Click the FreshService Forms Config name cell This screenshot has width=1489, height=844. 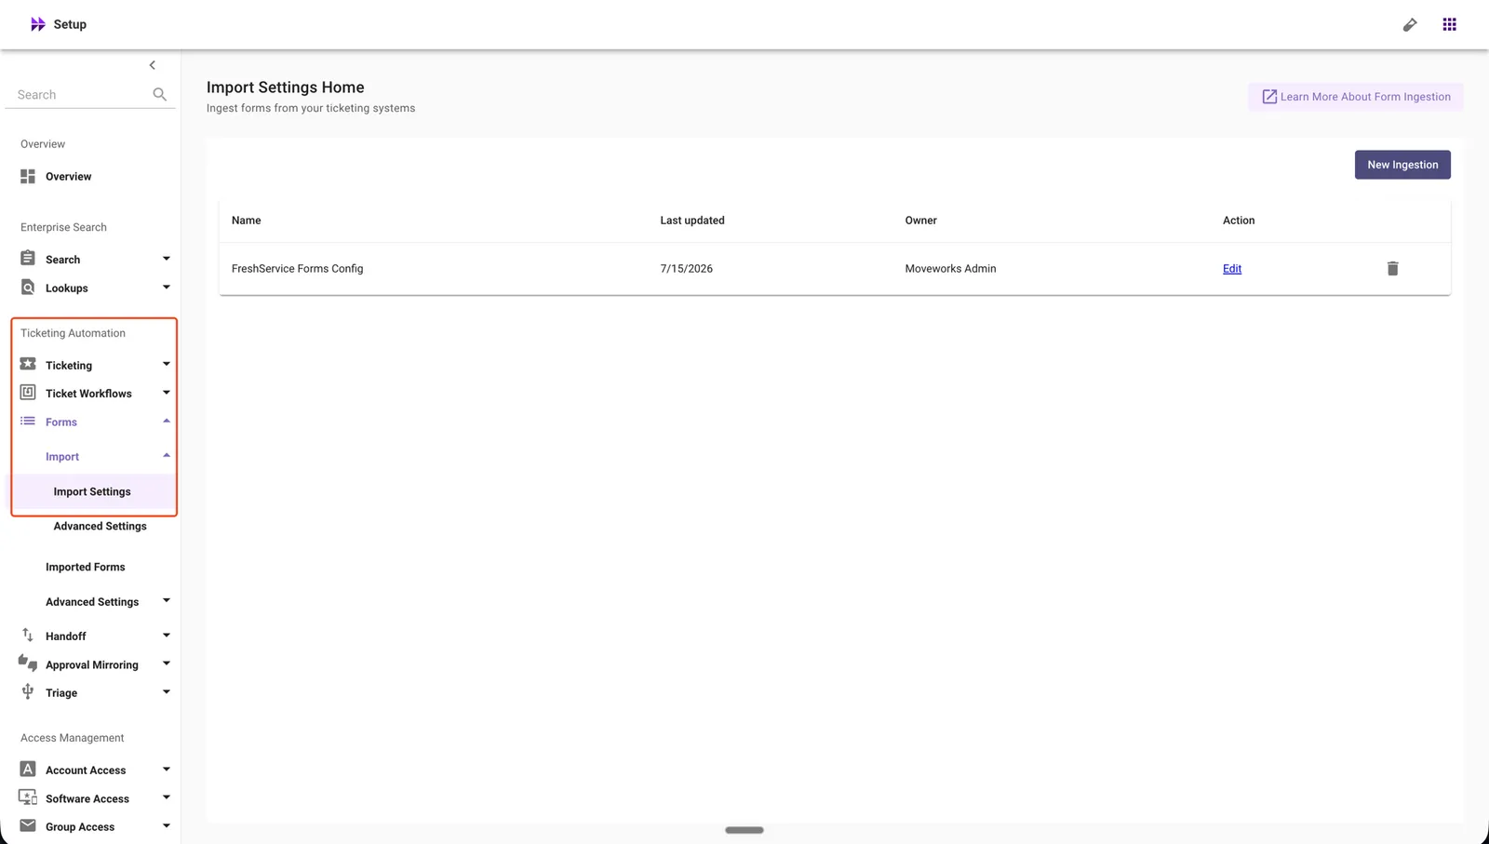(x=298, y=269)
